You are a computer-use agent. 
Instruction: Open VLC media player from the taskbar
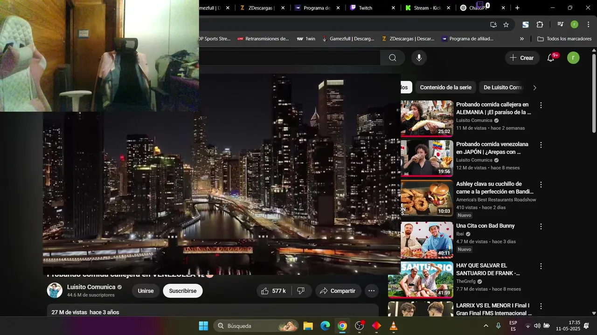pos(394,326)
